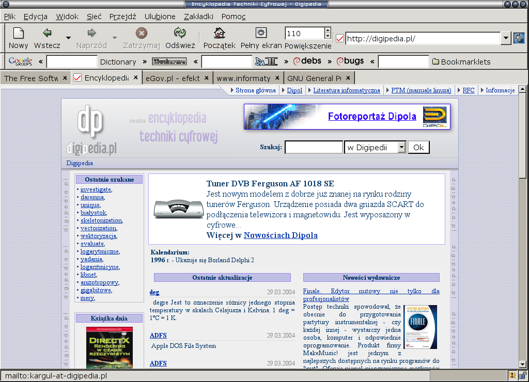This screenshot has height=382, width=529.
Task: Open Naprzód history dropdown arrow
Action: coord(115,38)
